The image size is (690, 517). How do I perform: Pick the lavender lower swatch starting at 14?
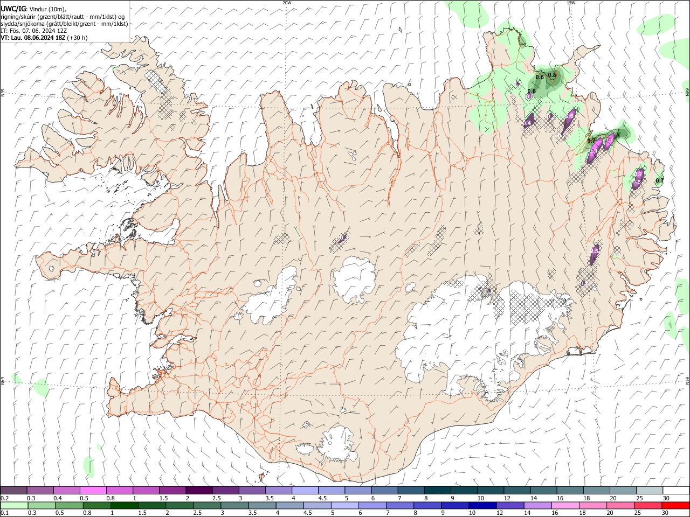(537, 505)
